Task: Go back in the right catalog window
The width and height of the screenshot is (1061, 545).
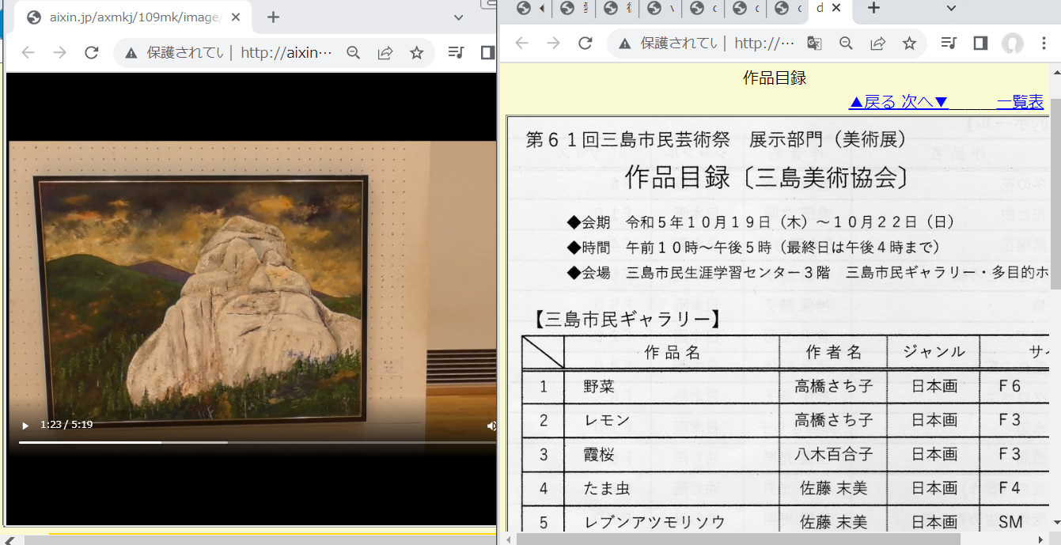Action: [521, 44]
